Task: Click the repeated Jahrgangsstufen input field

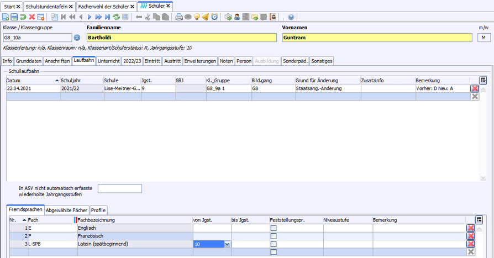Action: tap(119, 188)
